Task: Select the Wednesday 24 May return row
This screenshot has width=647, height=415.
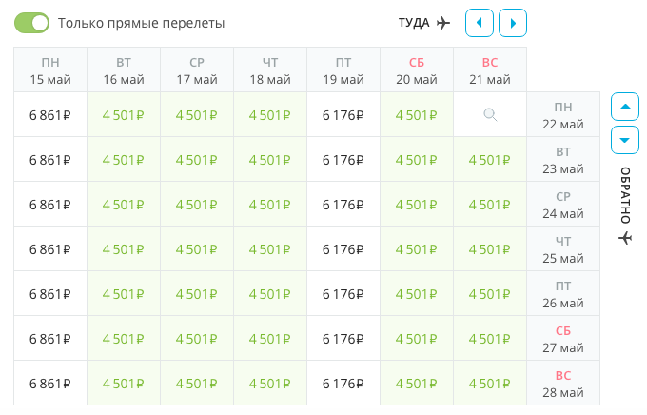Action: coord(563,205)
